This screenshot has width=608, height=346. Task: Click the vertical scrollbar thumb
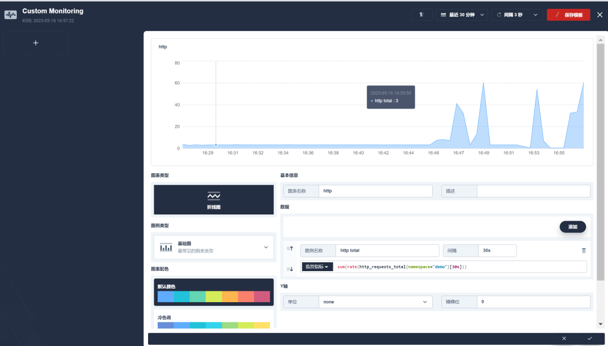[x=600, y=162]
